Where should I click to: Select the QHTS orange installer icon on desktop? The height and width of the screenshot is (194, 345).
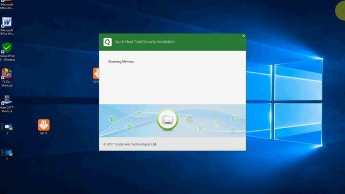pyautogui.click(x=44, y=125)
